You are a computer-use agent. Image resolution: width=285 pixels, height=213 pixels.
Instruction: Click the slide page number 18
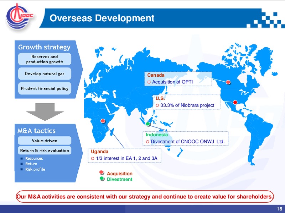(279, 209)
